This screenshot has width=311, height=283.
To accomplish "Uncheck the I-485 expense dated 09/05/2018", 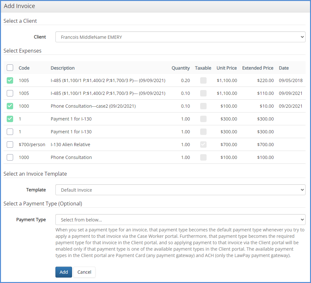I will pos(10,80).
